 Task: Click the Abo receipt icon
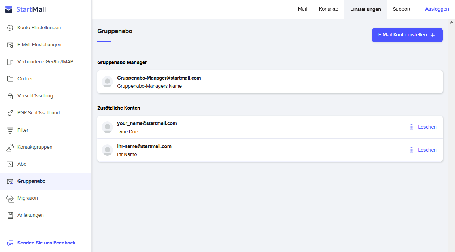pos(10,164)
